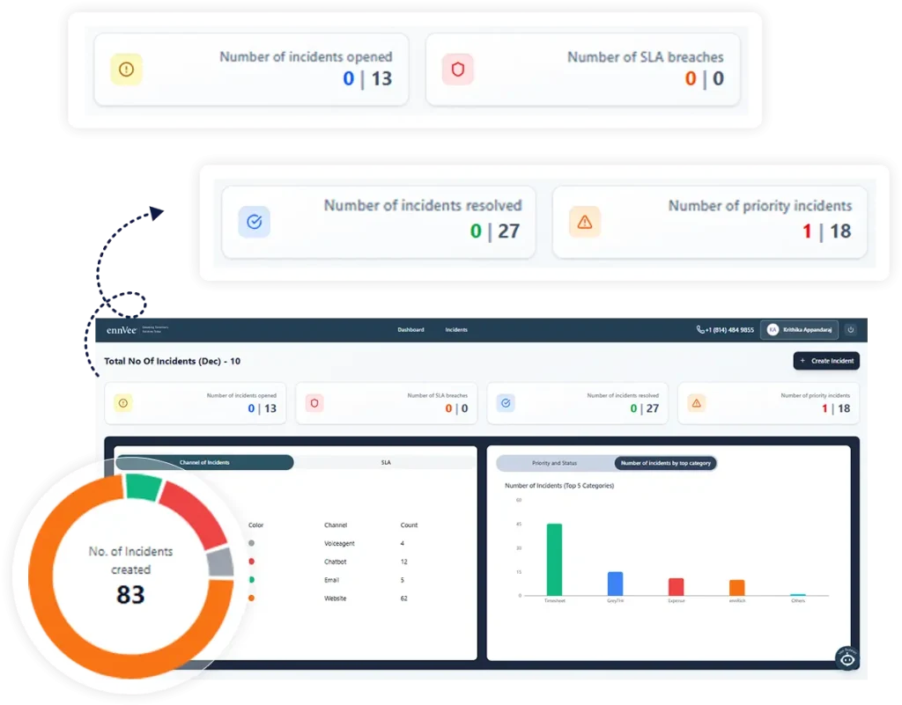The image size is (902, 705).
Task: Click the 'Voiceagent' channel row label
Action: [x=339, y=544]
